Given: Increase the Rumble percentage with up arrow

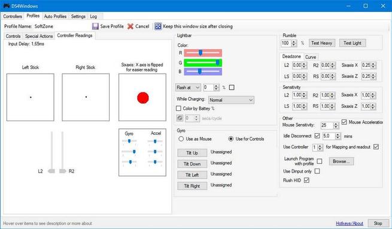Looking at the screenshot, I should pos(294,41).
